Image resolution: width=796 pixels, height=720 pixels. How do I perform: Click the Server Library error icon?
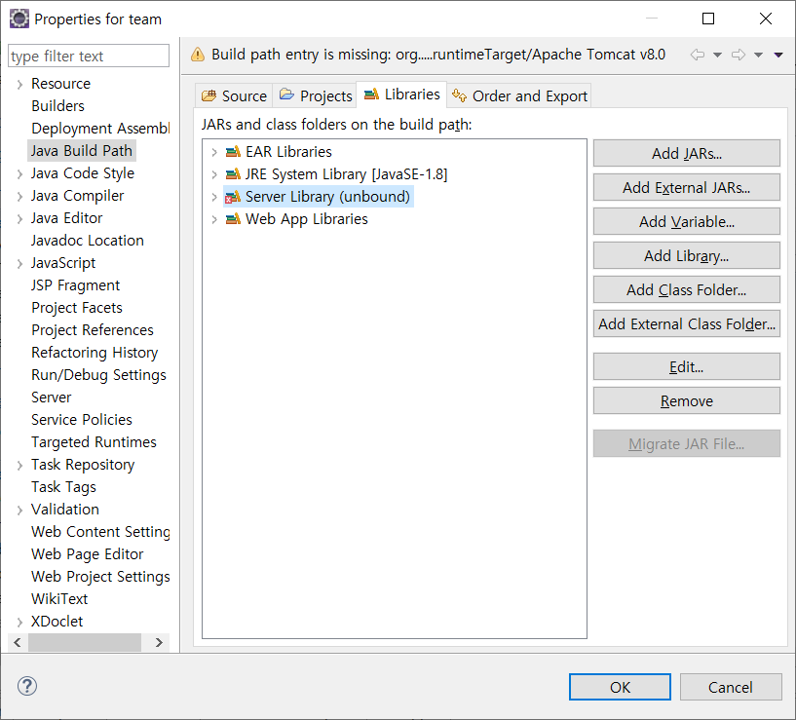click(233, 197)
